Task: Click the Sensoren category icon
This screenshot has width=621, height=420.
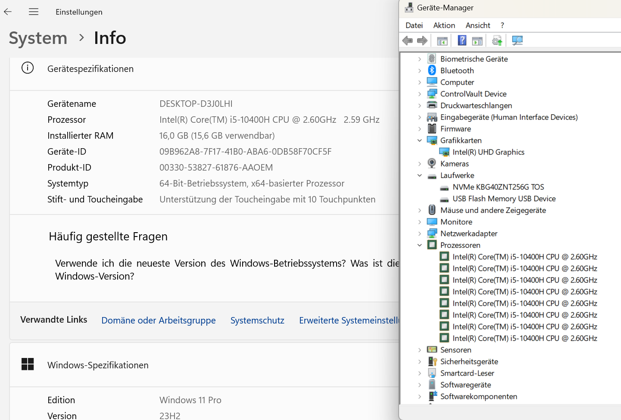Action: coord(432,349)
